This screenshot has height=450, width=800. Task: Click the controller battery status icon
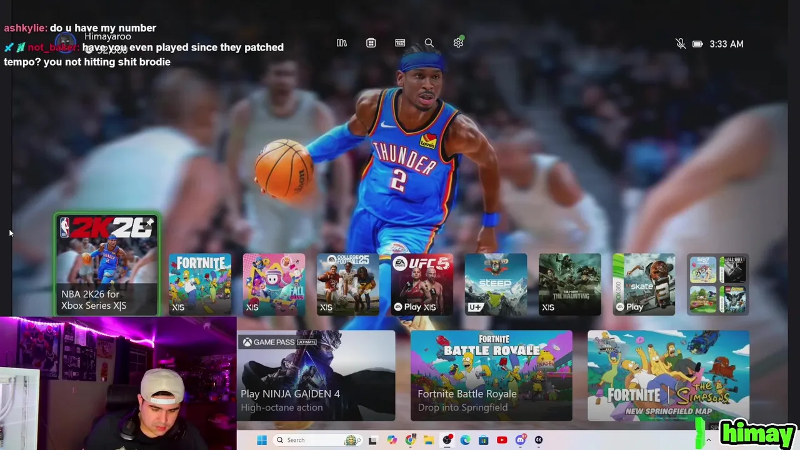[x=697, y=44]
